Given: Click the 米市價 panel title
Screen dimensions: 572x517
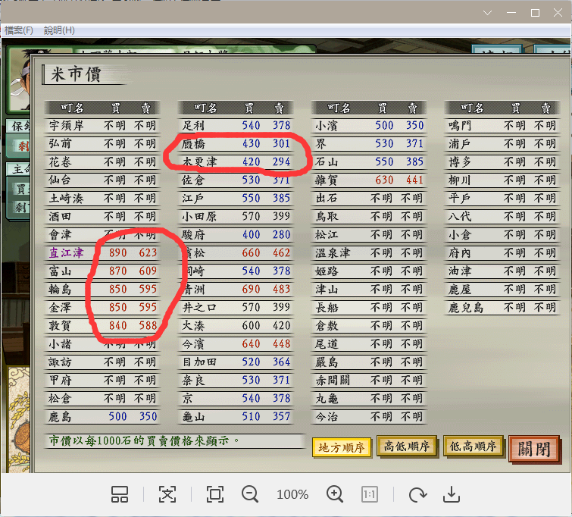Looking at the screenshot, I should pos(76,74).
